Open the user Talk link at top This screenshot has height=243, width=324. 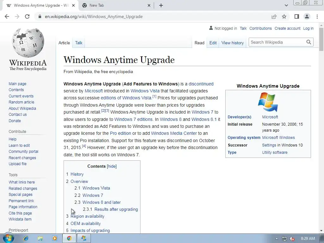243,28
